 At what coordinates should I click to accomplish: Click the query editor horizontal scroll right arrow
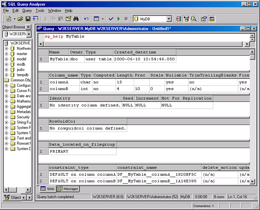(247, 44)
